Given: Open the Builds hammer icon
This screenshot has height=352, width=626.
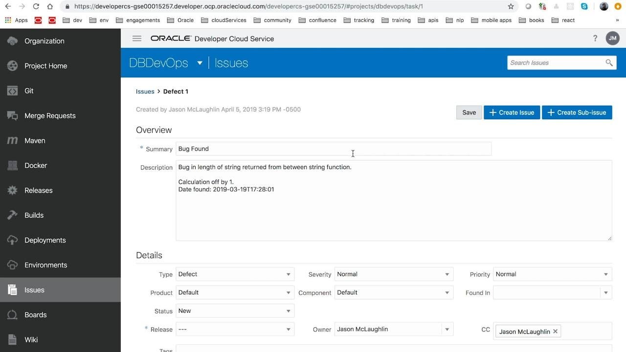Looking at the screenshot, I should pyautogui.click(x=13, y=216).
